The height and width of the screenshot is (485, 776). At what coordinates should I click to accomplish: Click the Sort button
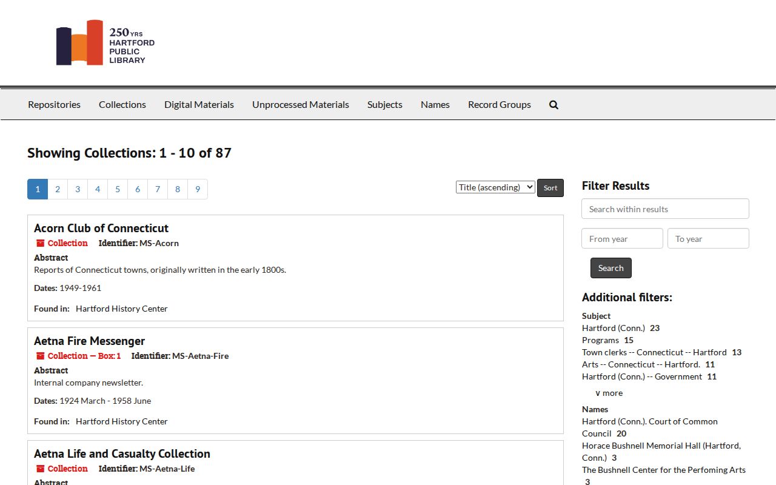point(550,188)
